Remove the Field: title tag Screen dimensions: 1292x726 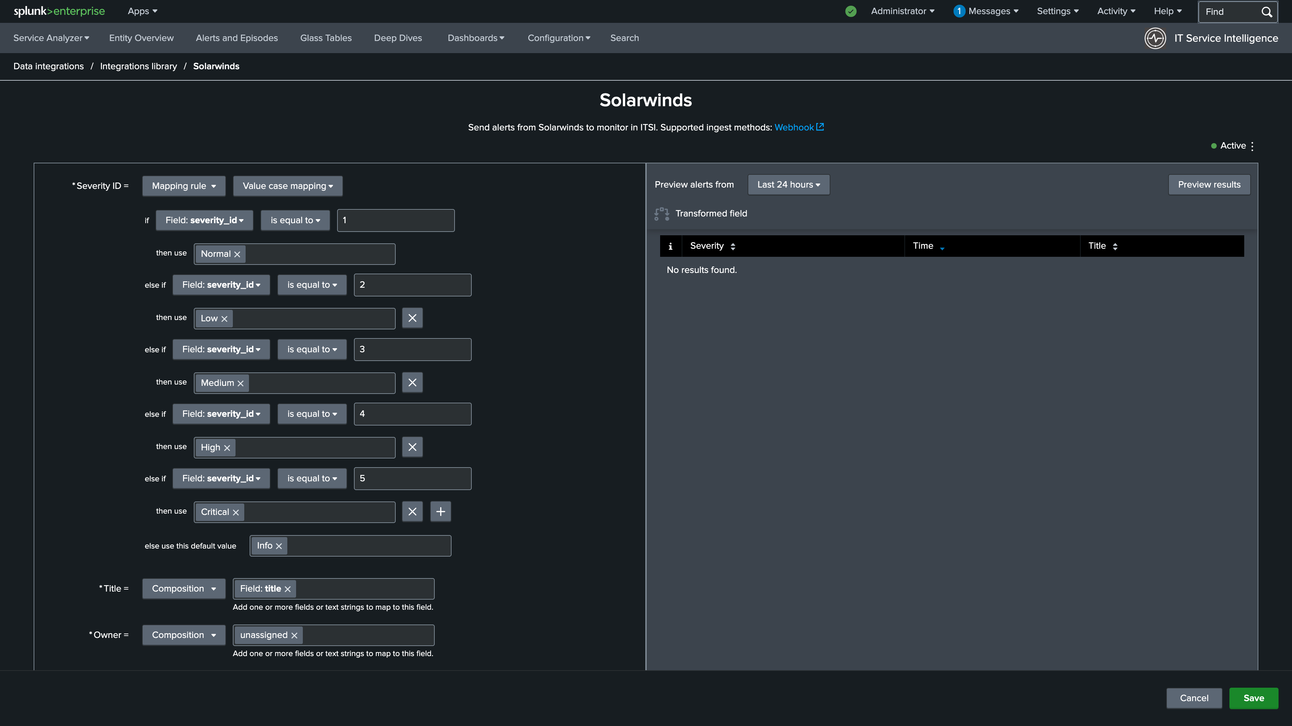click(x=287, y=589)
